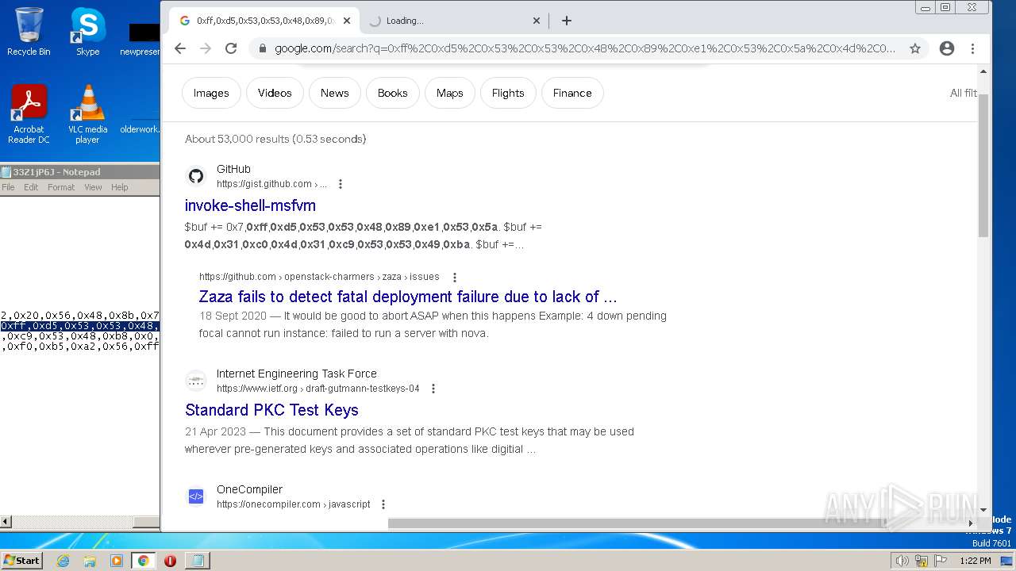This screenshot has height=571, width=1016.
Task: Click the network icon in the system tray
Action: click(x=921, y=561)
